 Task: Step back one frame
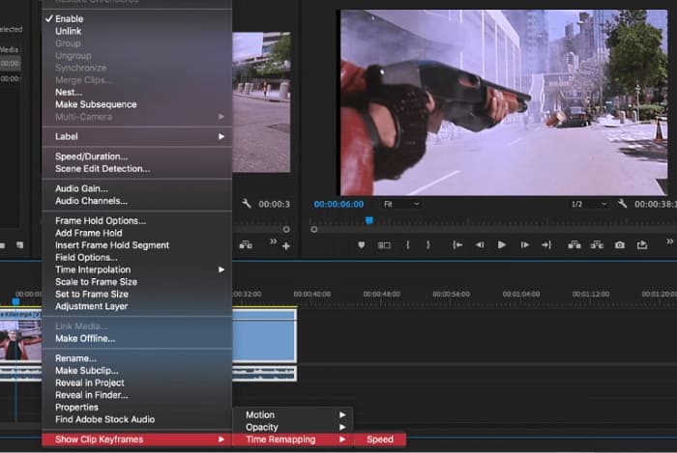point(480,244)
